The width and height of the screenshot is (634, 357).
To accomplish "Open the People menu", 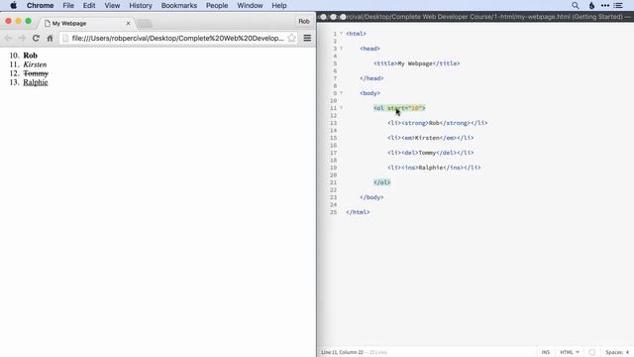I will [217, 5].
